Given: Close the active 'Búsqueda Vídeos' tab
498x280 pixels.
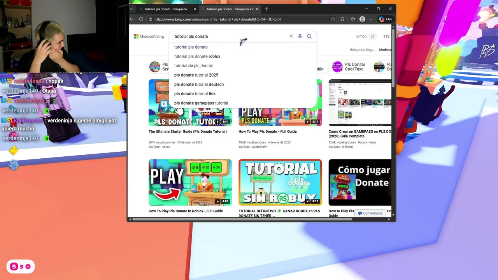Looking at the screenshot, I should click(257, 9).
